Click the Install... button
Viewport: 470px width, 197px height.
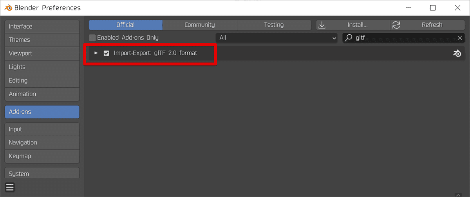[353, 25]
